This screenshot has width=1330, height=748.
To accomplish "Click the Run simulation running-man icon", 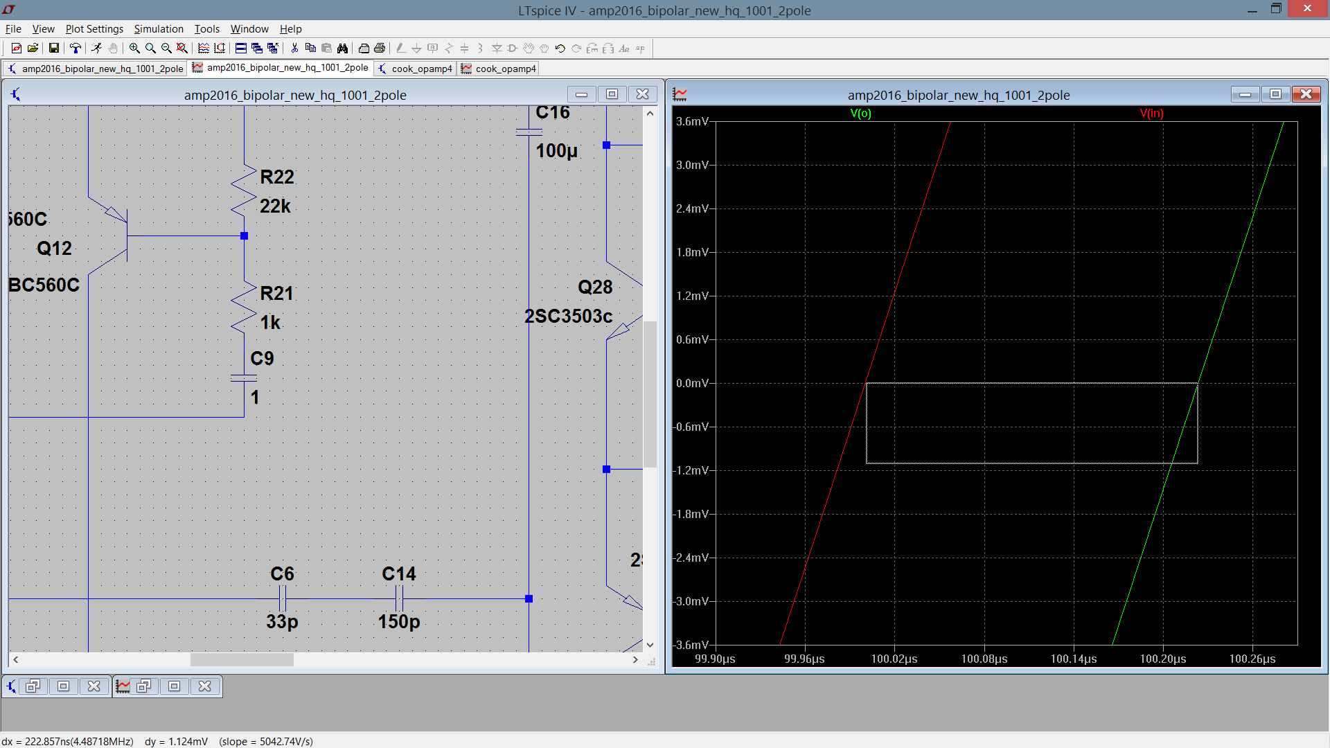I will [96, 48].
